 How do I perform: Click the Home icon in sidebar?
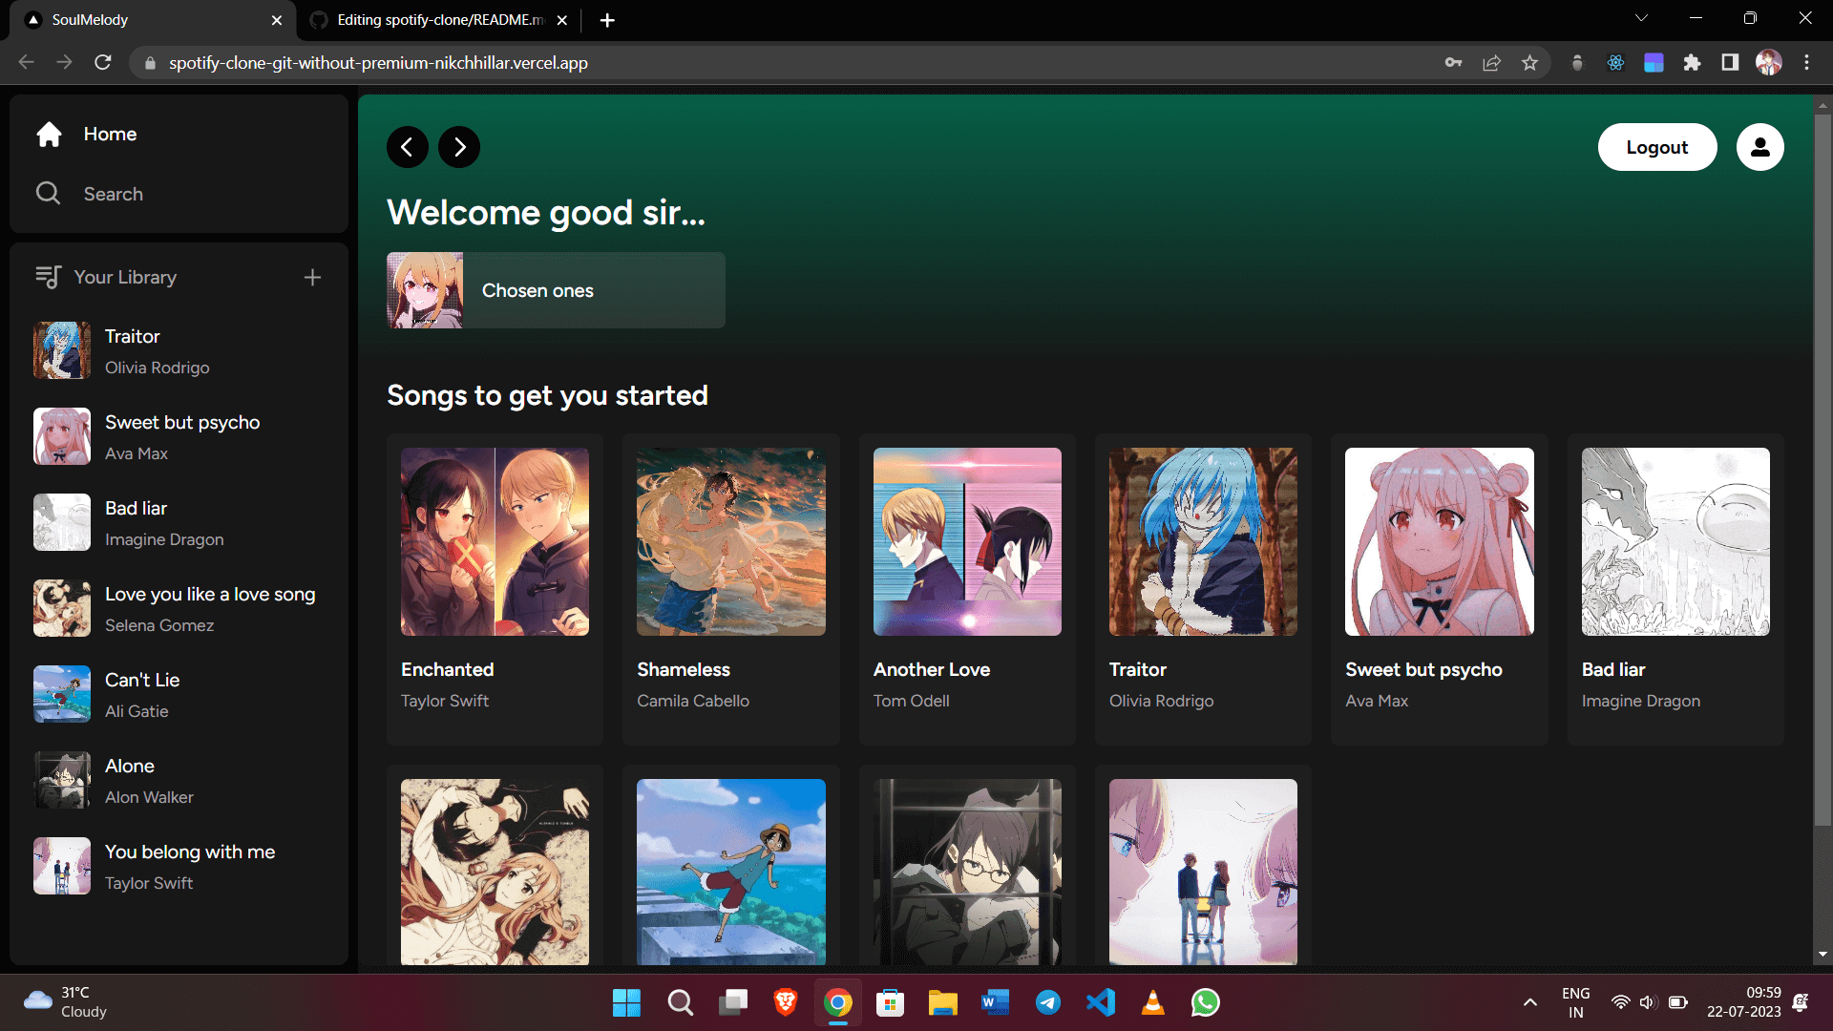50,135
